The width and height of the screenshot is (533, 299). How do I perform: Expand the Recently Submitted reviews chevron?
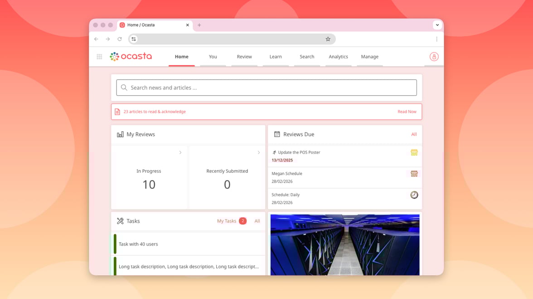[259, 153]
